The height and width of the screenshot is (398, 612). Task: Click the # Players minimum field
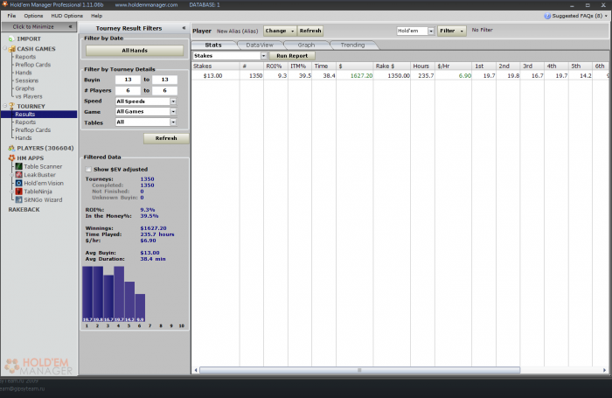coord(128,91)
